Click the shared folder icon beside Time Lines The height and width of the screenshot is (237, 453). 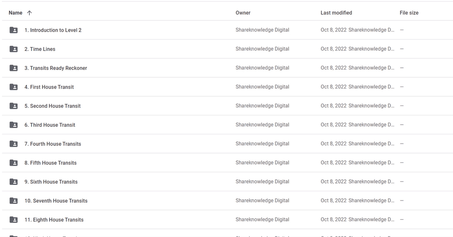[14, 49]
